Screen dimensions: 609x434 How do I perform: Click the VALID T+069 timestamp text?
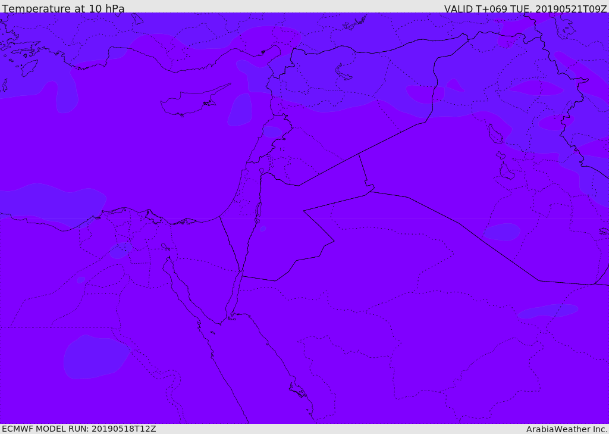[x=525, y=8]
